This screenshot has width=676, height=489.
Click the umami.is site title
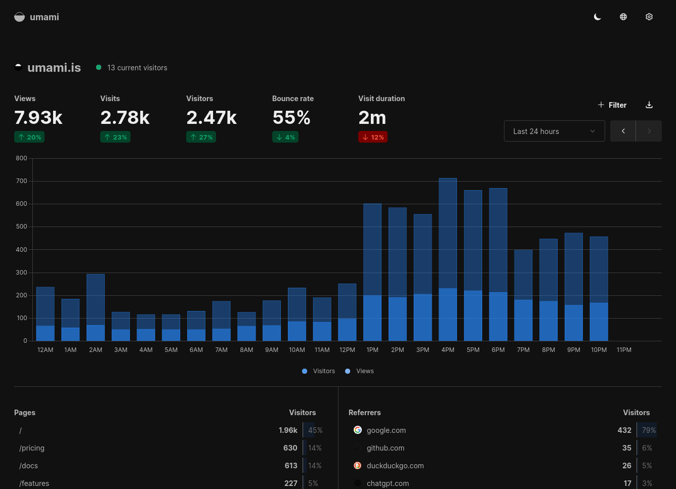point(54,67)
